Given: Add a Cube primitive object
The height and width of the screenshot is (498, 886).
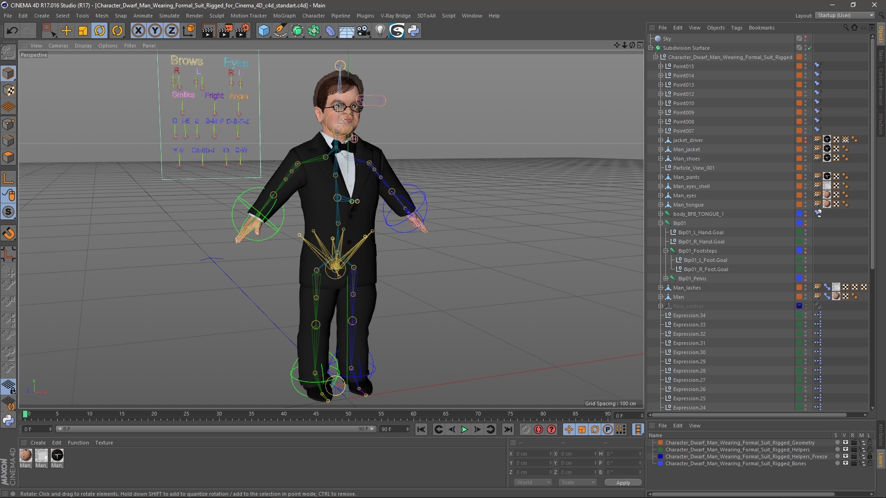Looking at the screenshot, I should pyautogui.click(x=263, y=31).
